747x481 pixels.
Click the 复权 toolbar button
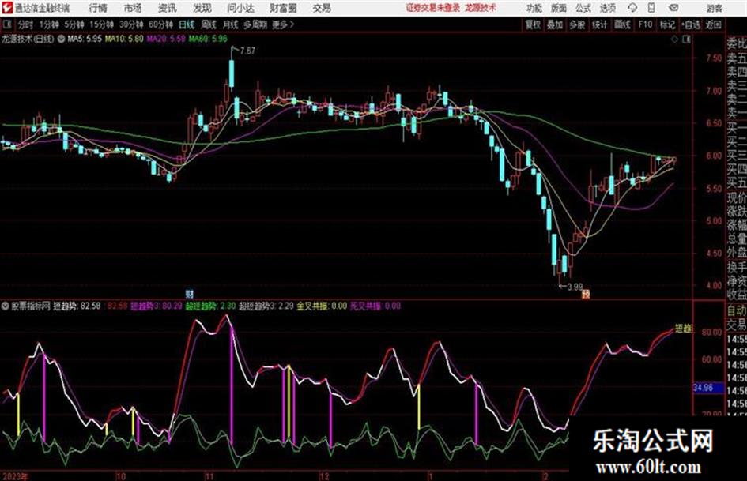[533, 24]
